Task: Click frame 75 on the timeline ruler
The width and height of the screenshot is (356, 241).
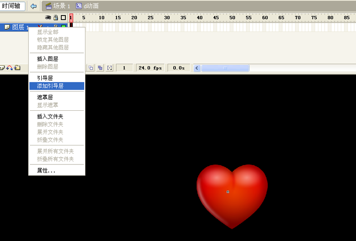Action: coord(314,18)
